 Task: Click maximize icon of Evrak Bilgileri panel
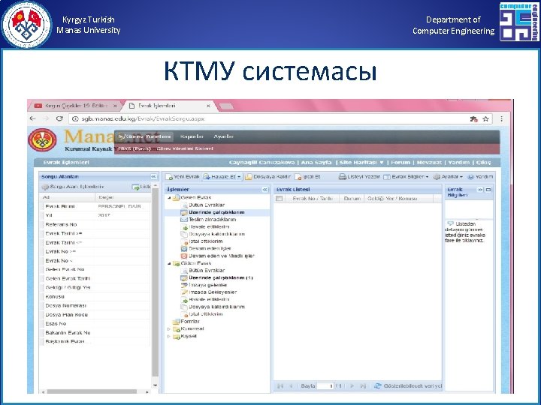[488, 190]
